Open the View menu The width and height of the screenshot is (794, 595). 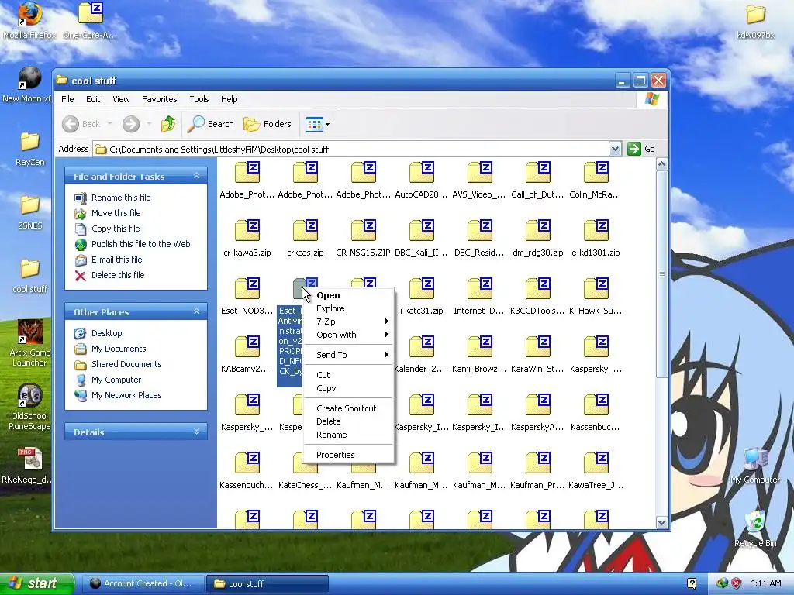(x=121, y=99)
